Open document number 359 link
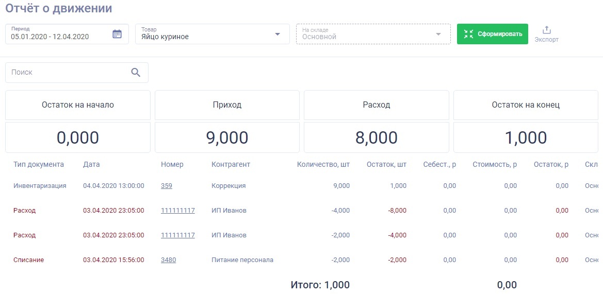The height and width of the screenshot is (294, 603). point(167,186)
